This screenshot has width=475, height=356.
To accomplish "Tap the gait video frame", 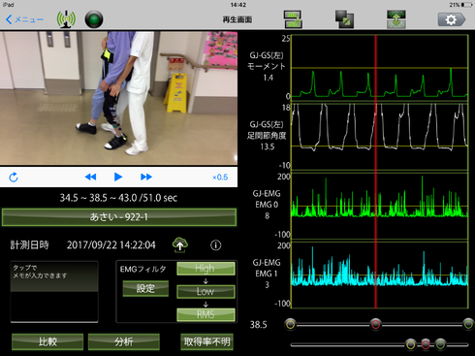I will (x=118, y=98).
